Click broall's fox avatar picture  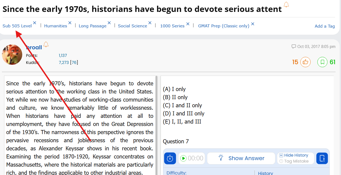[x=12, y=55]
